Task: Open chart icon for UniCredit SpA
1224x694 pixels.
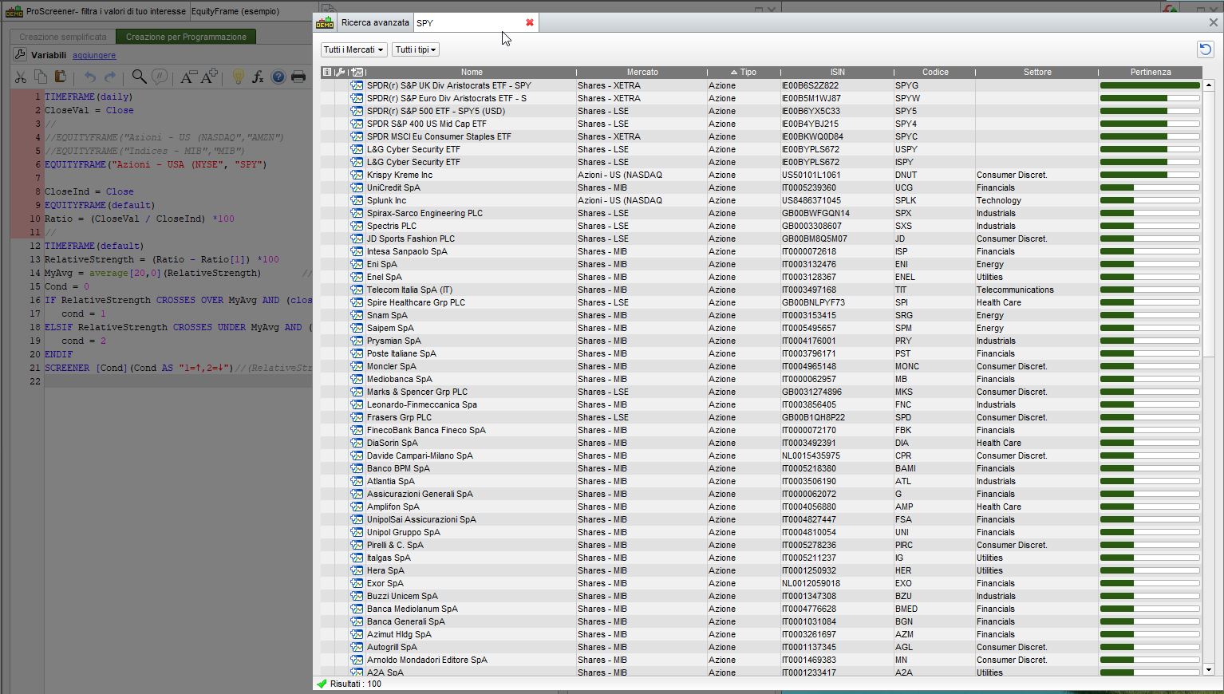Action: point(357,187)
